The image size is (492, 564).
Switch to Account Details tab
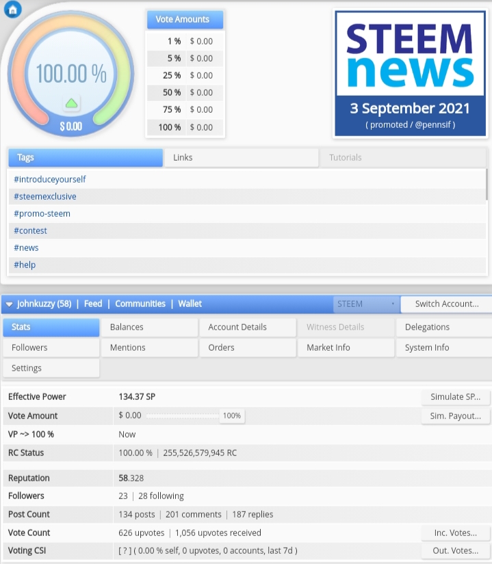pos(248,327)
